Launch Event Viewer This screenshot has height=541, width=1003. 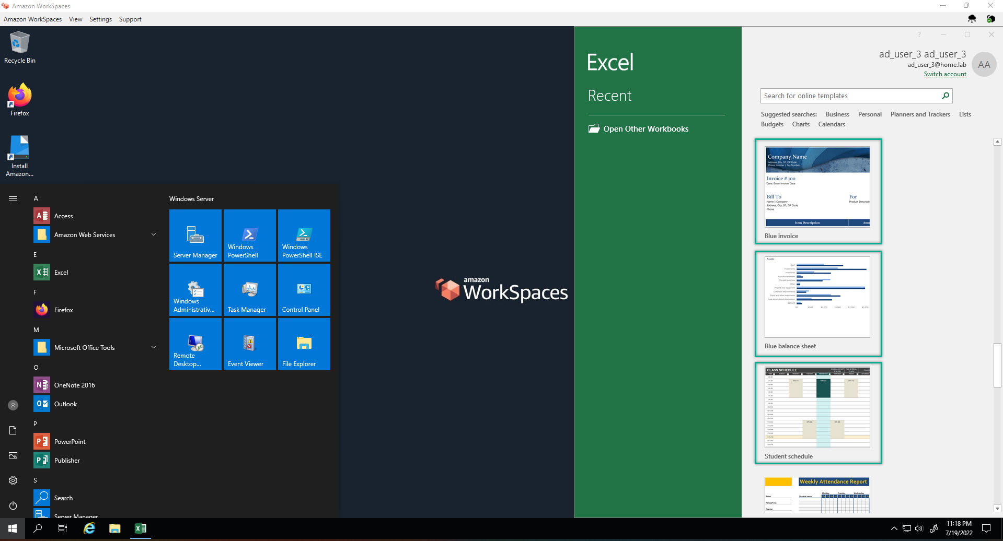[x=249, y=344]
